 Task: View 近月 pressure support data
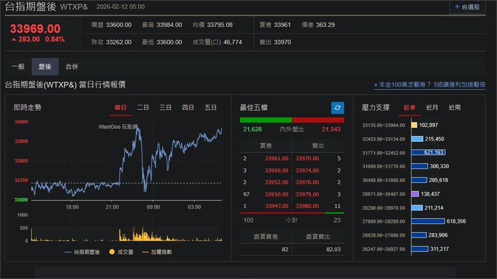pos(432,108)
